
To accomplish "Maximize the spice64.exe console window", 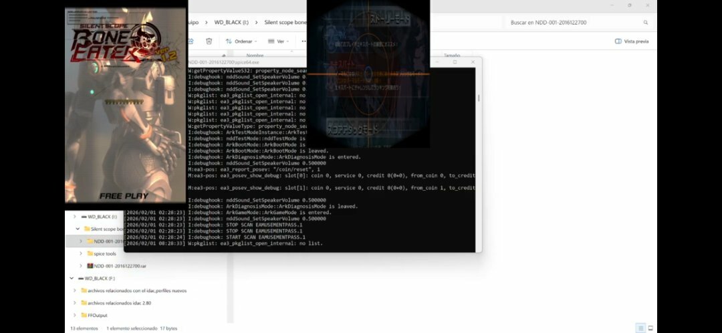I will [x=455, y=62].
